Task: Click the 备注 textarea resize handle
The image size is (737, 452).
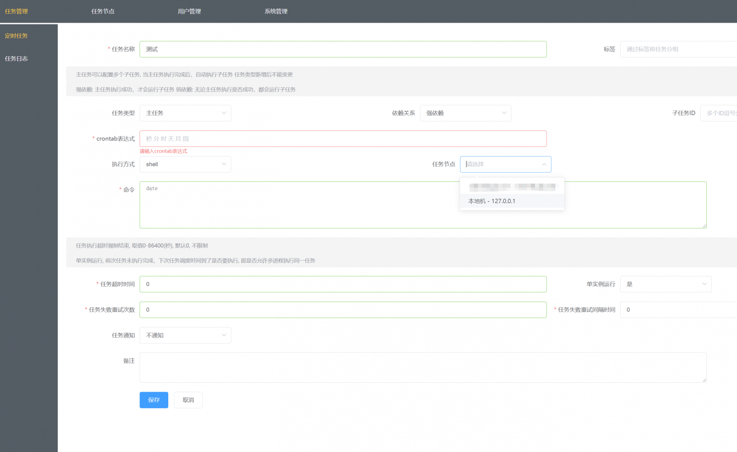Action: point(704,380)
